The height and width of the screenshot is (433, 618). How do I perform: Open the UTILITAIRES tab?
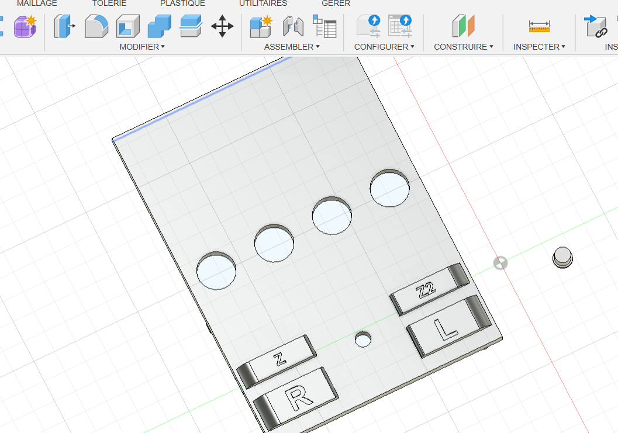point(263,4)
